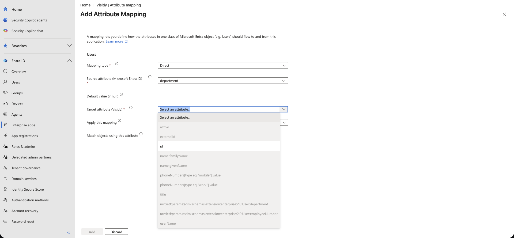The height and width of the screenshot is (238, 514).
Task: Select the 'name.familyName' attribute option
Action: 219,156
